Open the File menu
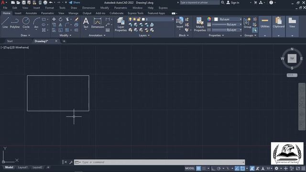 point(5,8)
